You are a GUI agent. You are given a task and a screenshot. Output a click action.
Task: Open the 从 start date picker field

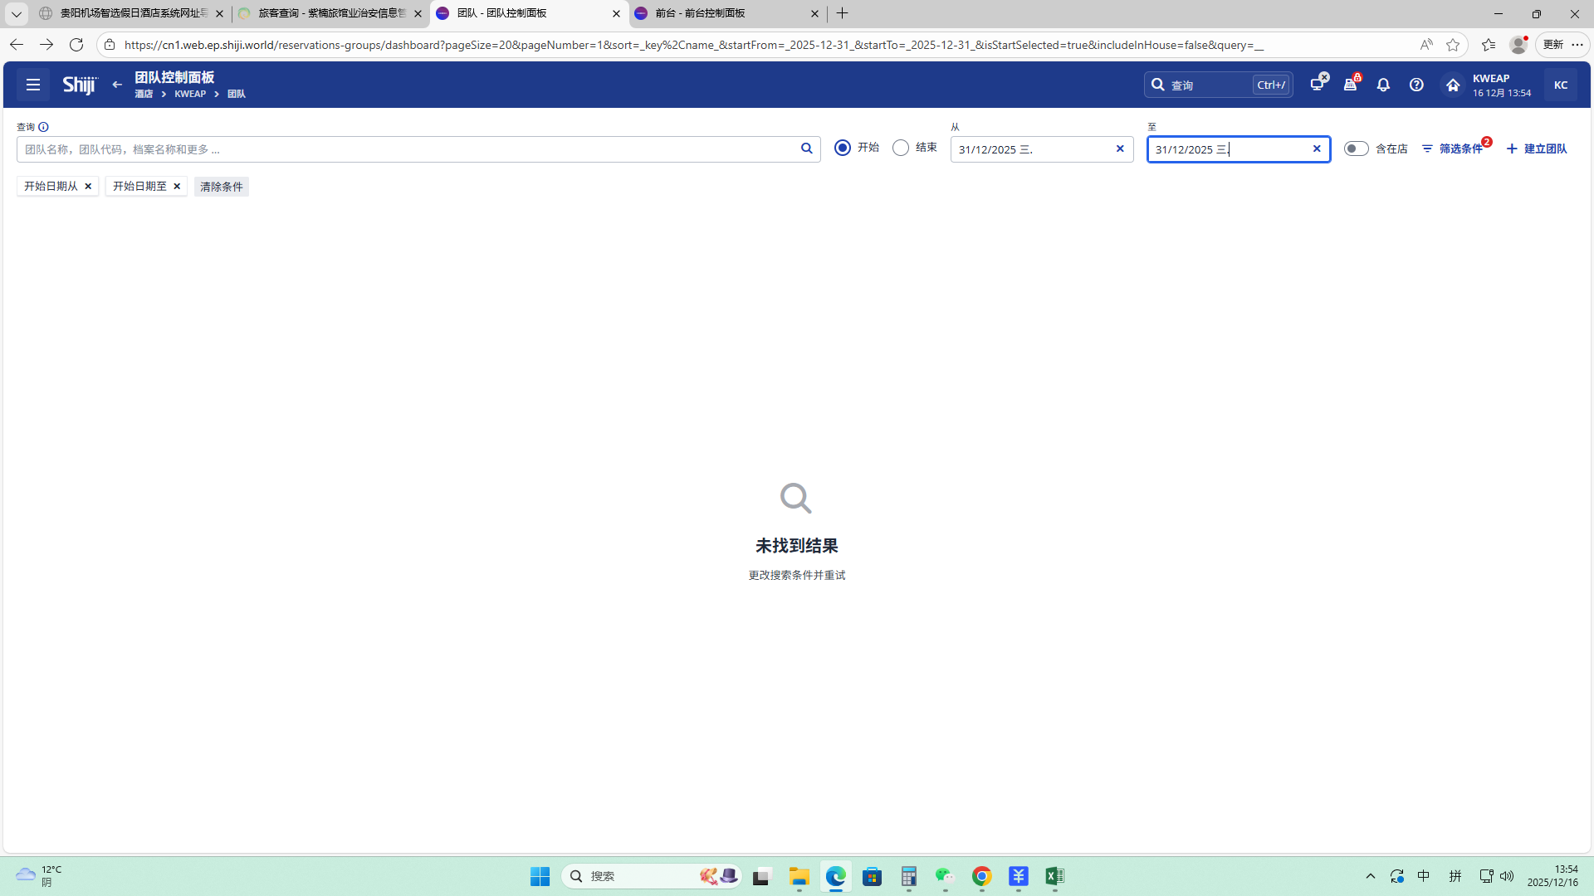tap(1029, 149)
